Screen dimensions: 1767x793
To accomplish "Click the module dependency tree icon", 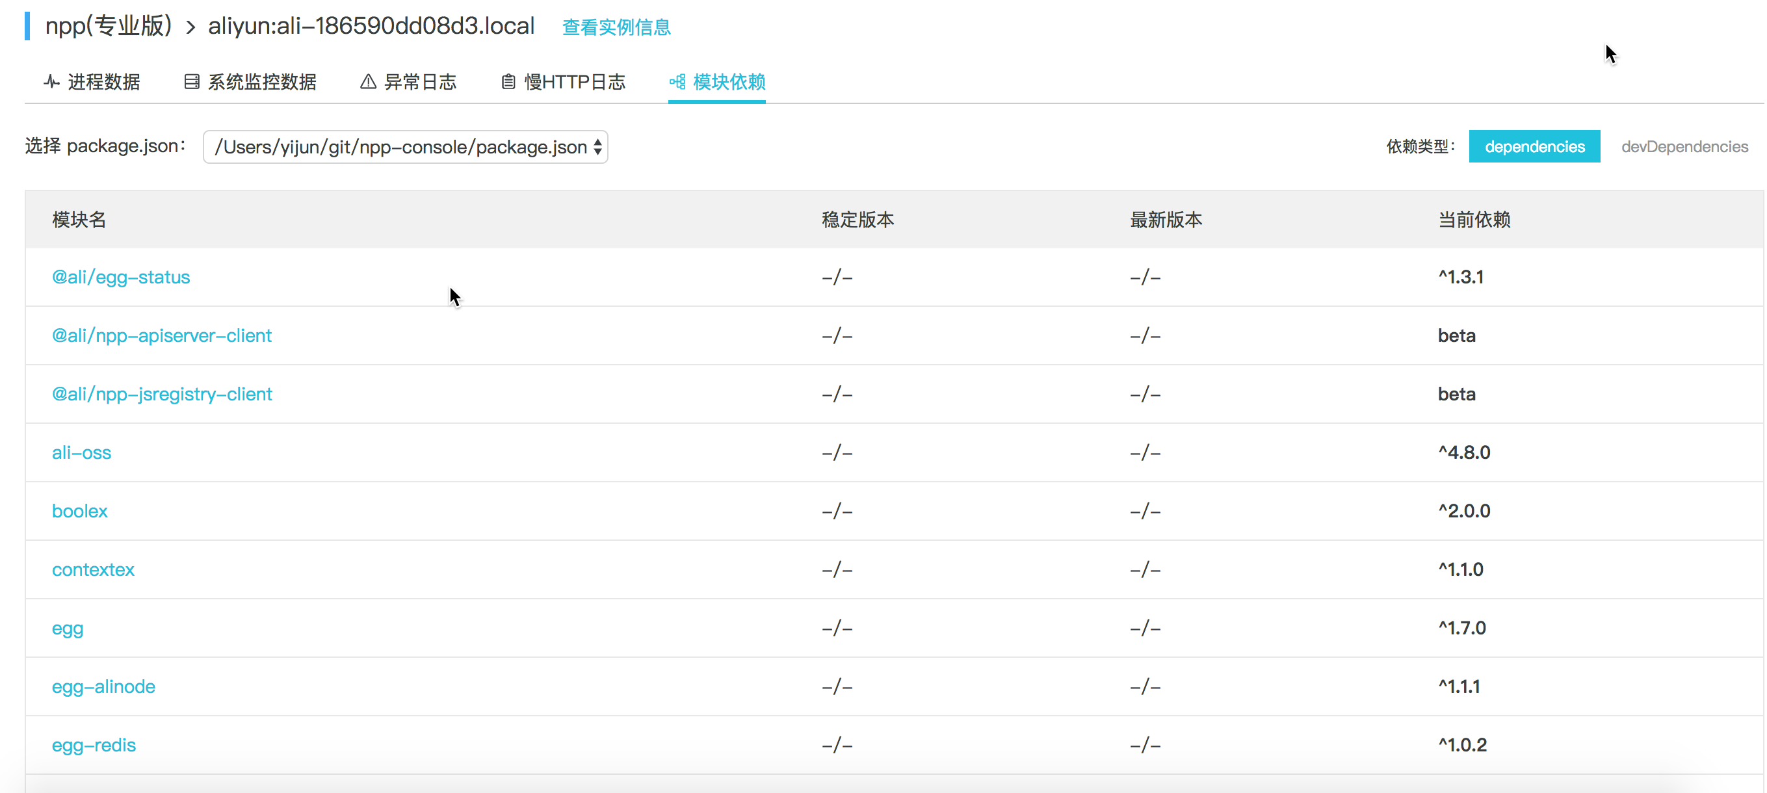I will click(677, 83).
